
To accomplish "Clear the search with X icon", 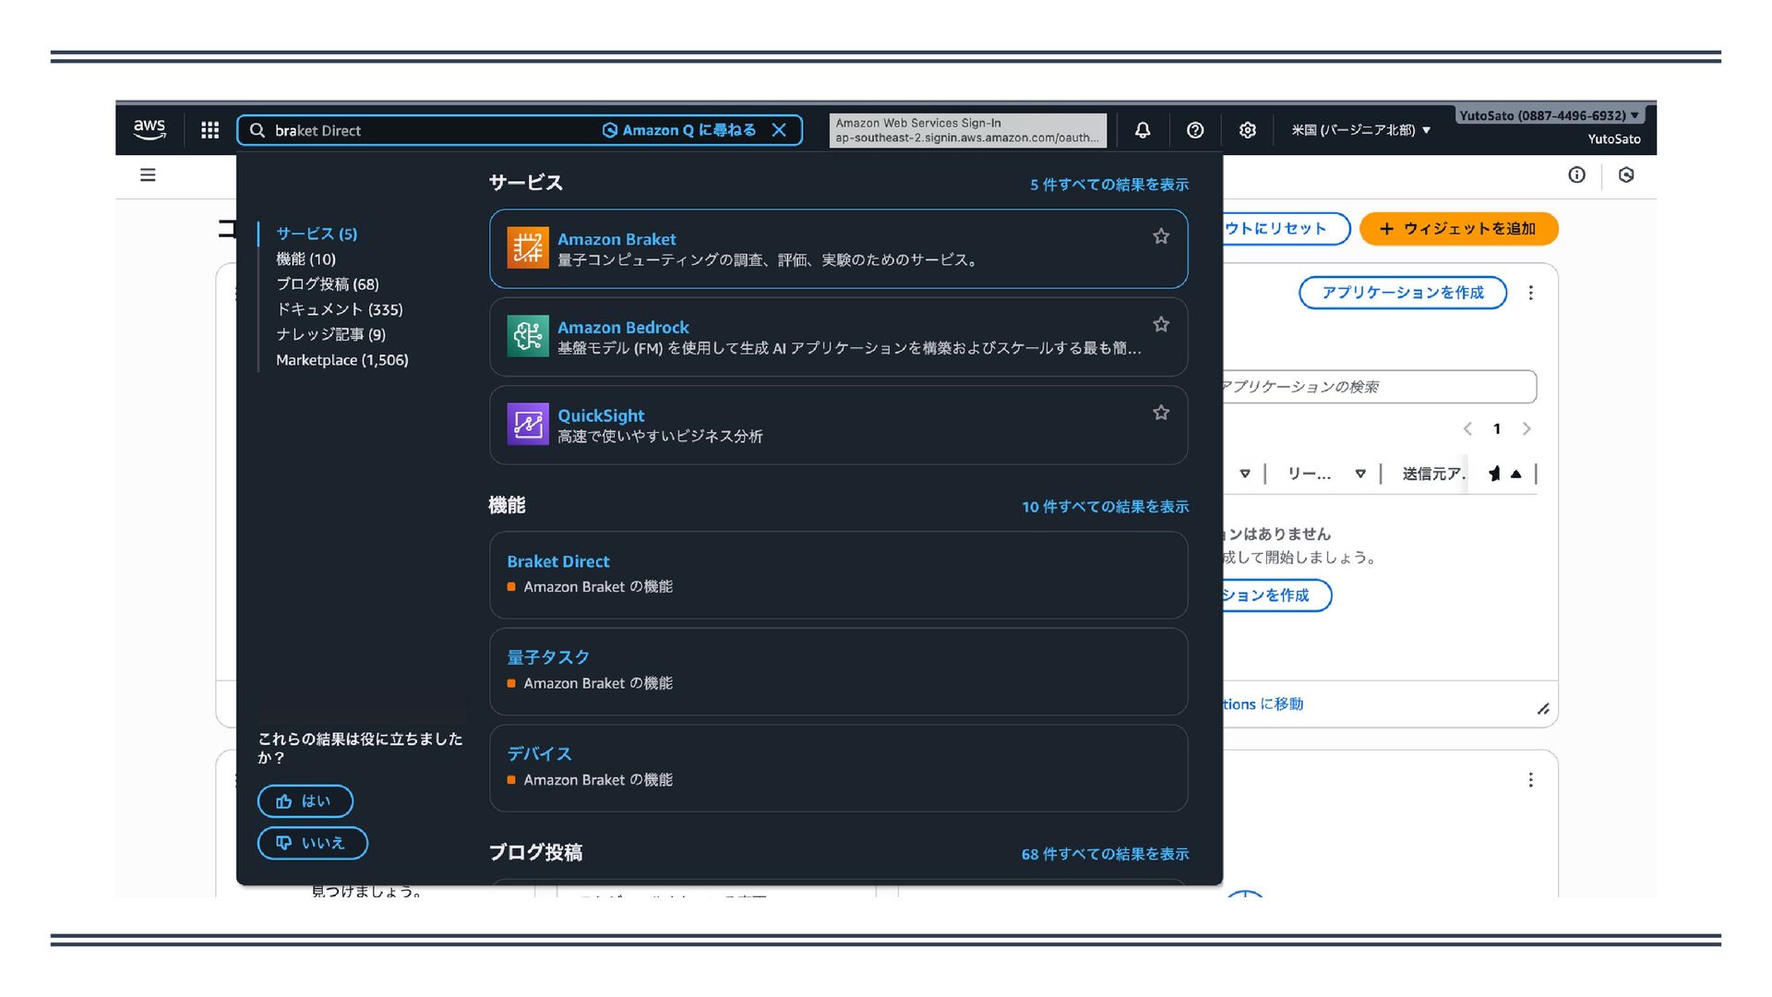I will (779, 130).
